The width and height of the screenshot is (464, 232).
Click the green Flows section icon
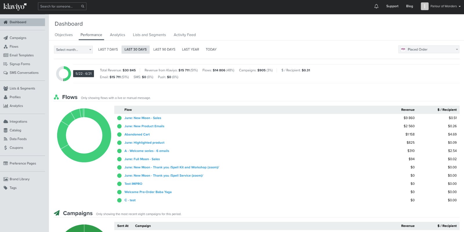point(56,97)
